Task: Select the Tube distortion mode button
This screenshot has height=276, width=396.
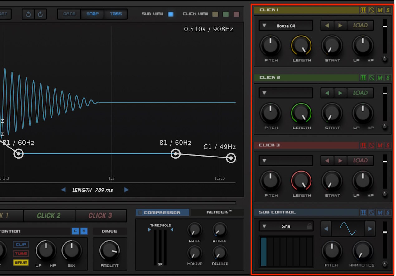Action: [21, 254]
